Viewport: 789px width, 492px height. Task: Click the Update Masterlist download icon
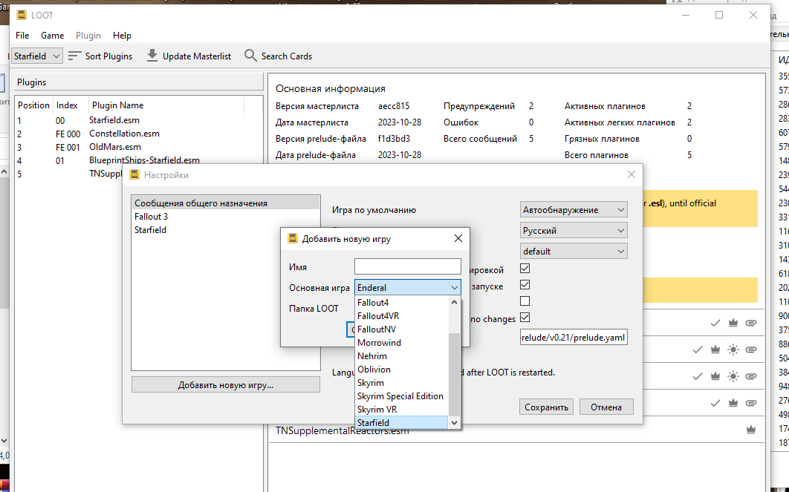coord(152,56)
